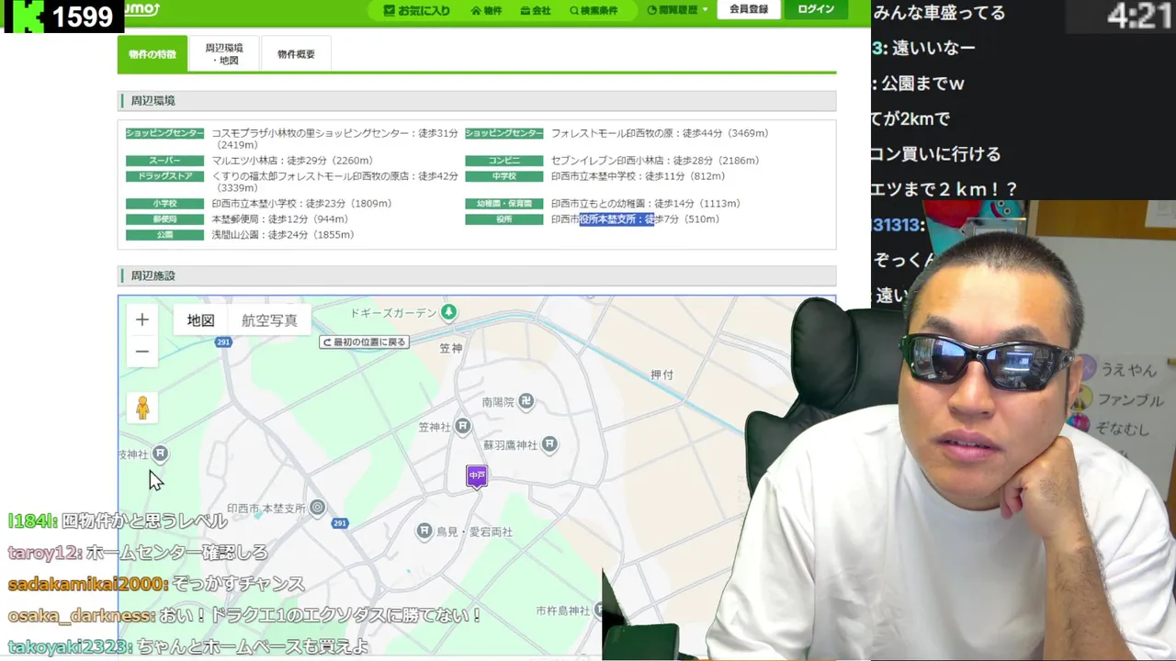
Task: Click chat username taroy12
Action: point(43,553)
